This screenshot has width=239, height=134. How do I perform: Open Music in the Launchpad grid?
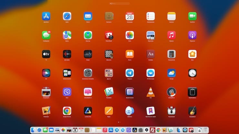point(171,35)
